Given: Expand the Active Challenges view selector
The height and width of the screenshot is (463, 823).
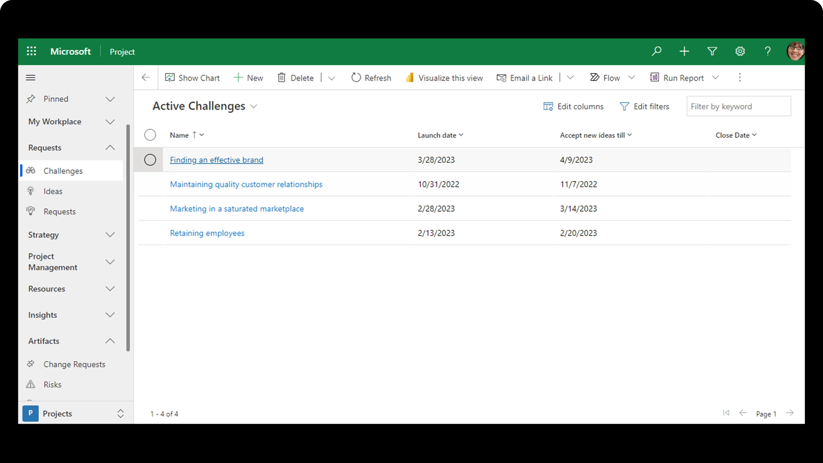Looking at the screenshot, I should point(253,106).
